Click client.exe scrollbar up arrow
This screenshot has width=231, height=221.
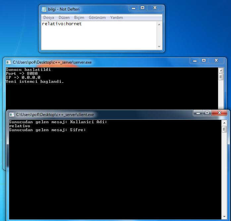pyautogui.click(x=224, y=123)
